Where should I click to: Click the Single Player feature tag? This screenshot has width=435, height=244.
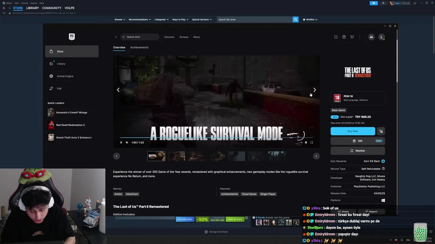point(268,194)
